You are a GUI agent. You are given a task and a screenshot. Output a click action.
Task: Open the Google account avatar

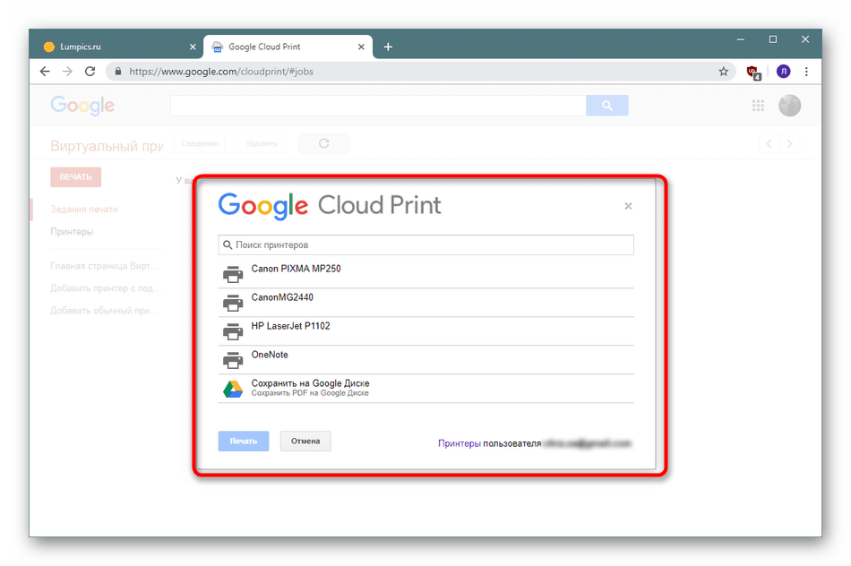[x=790, y=106]
